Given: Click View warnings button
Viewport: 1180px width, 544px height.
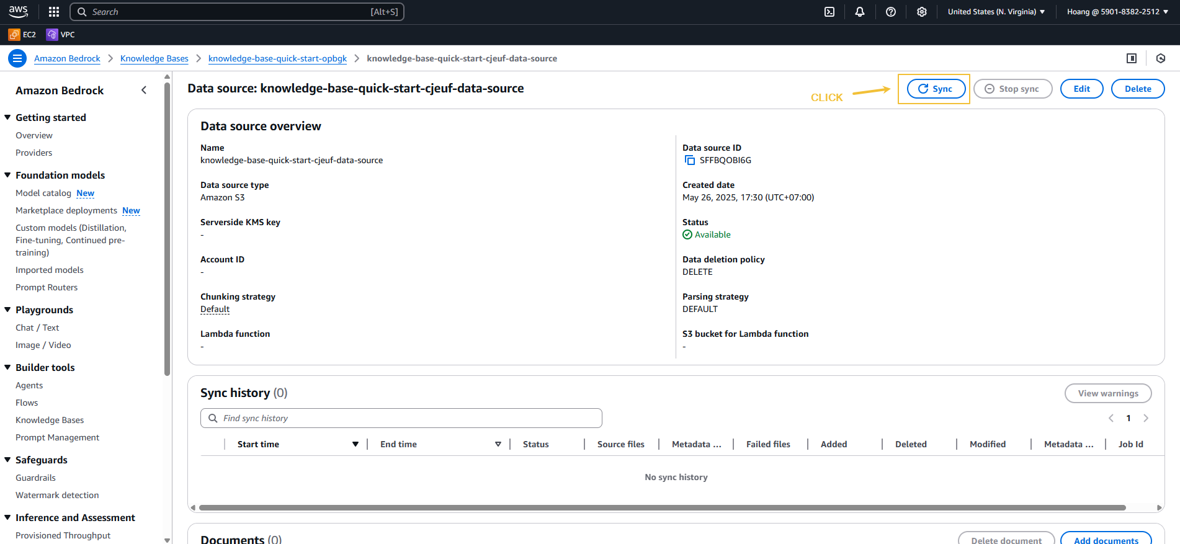Looking at the screenshot, I should [x=1108, y=393].
